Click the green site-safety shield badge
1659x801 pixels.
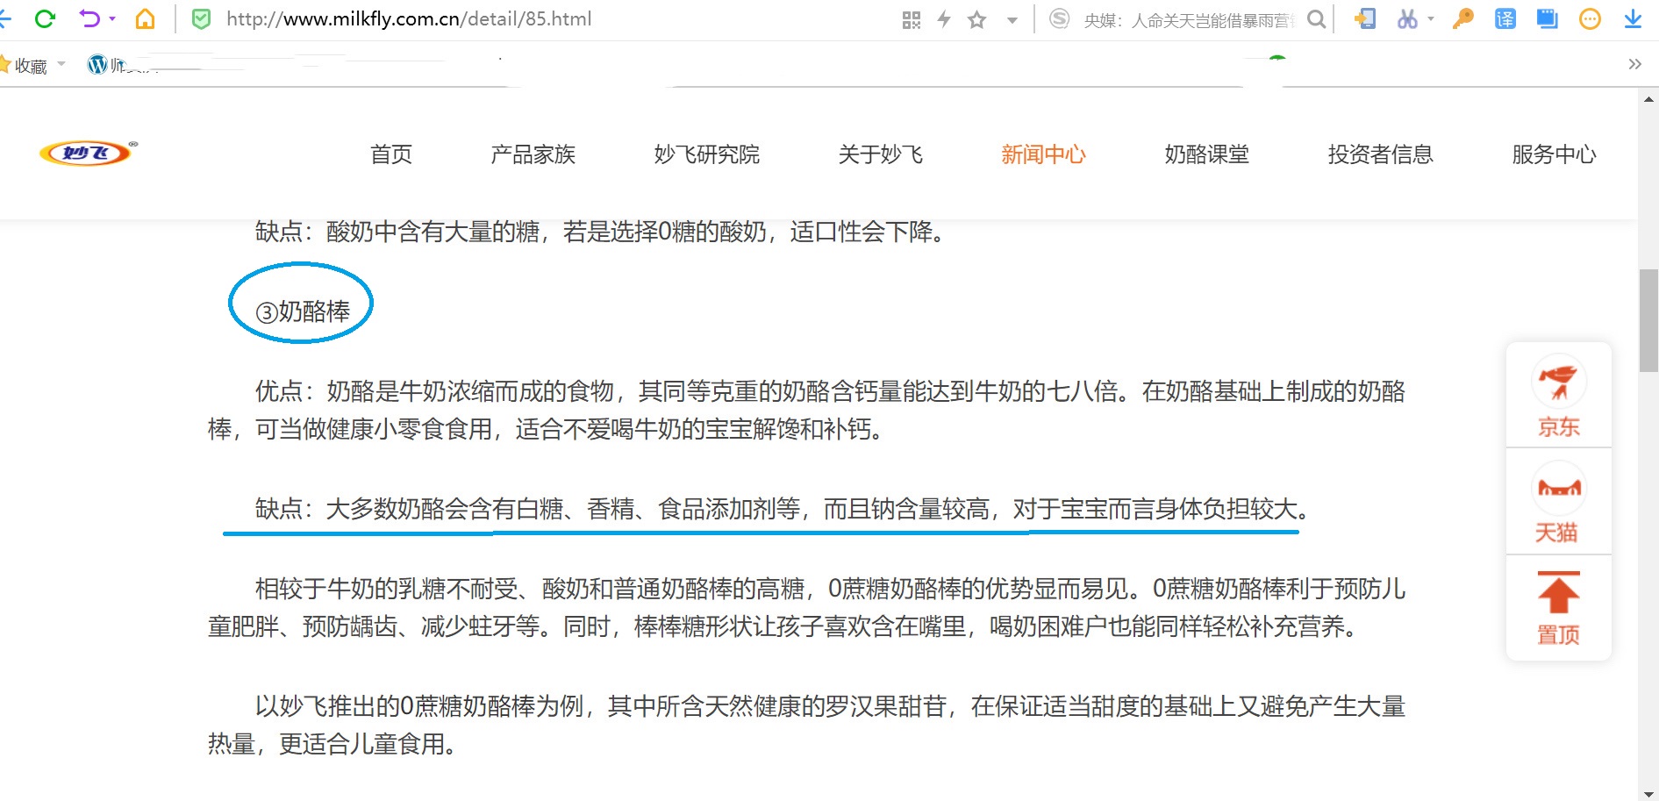tap(200, 18)
